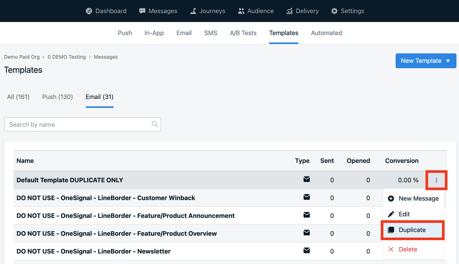
Task: Click the Conversion column header
Action: (x=402, y=161)
